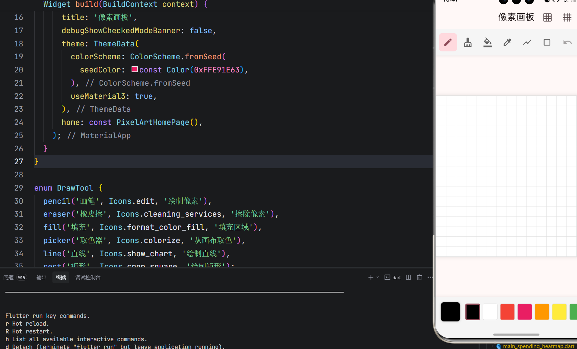The height and width of the screenshot is (349, 577).
Task: Open the 输出 output tab
Action: pos(41,278)
